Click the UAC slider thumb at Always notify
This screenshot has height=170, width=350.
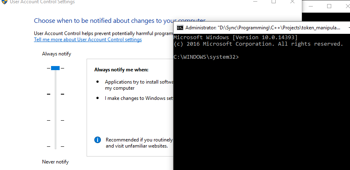tap(56, 68)
